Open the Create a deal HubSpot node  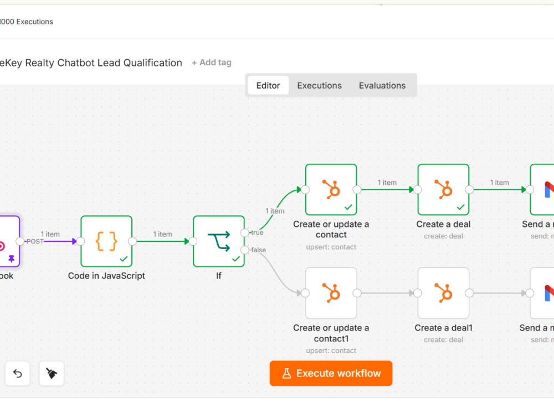point(443,189)
